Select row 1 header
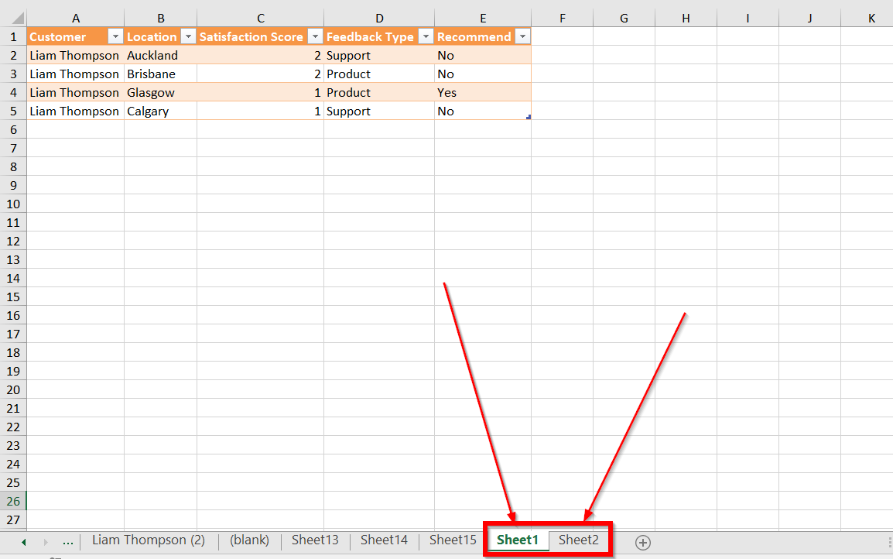 click(x=13, y=36)
